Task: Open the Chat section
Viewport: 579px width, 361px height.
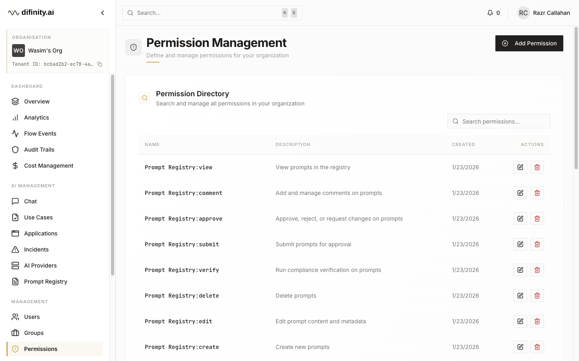Action: [55, 201]
